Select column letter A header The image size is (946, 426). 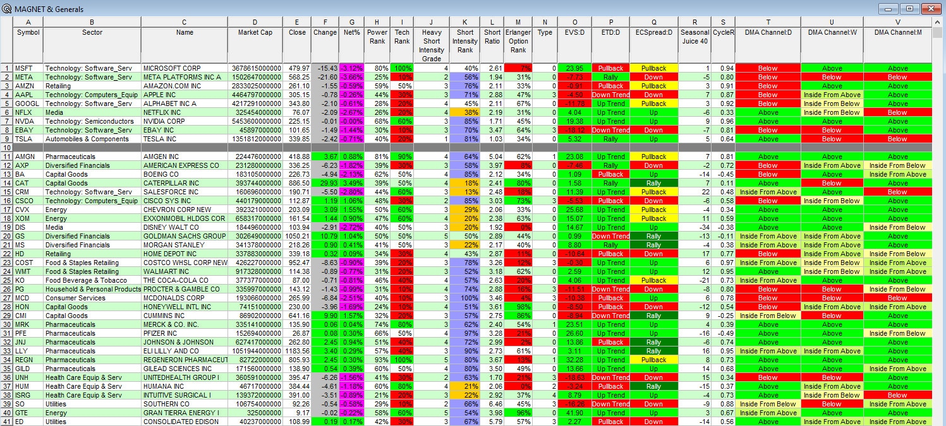point(28,22)
